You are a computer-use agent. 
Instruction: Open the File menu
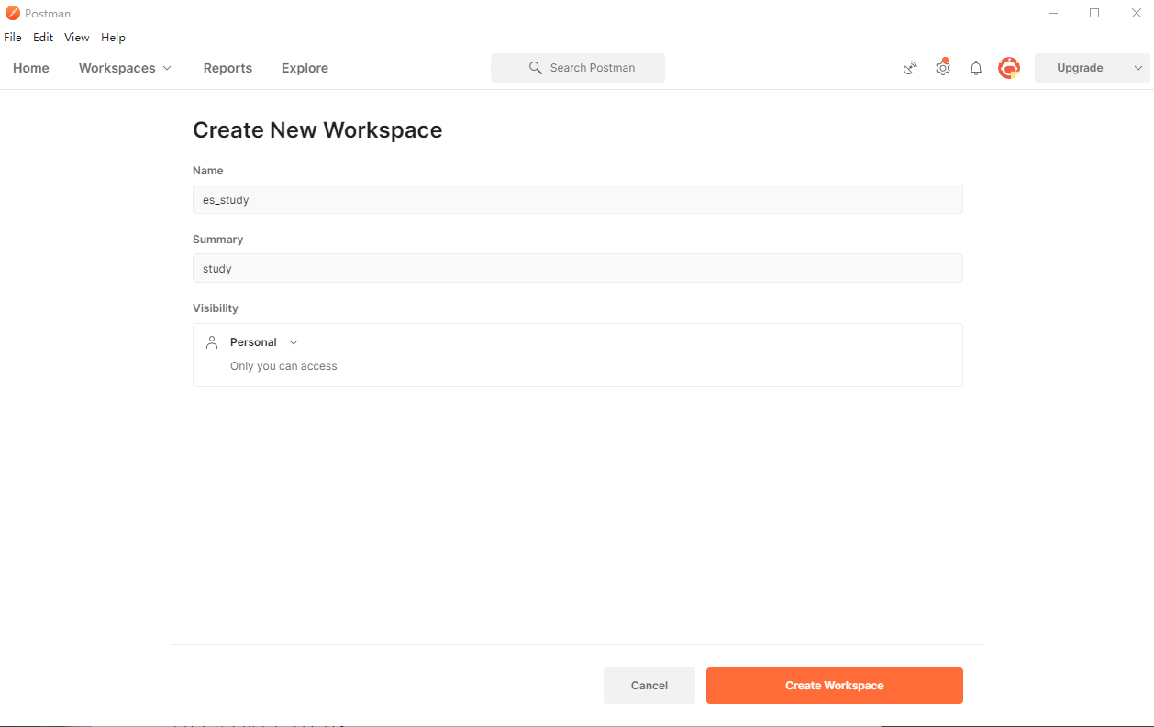tap(13, 38)
